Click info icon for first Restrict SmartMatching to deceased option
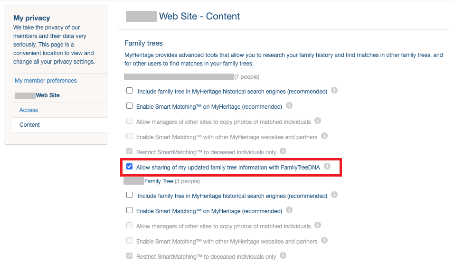 click(283, 151)
